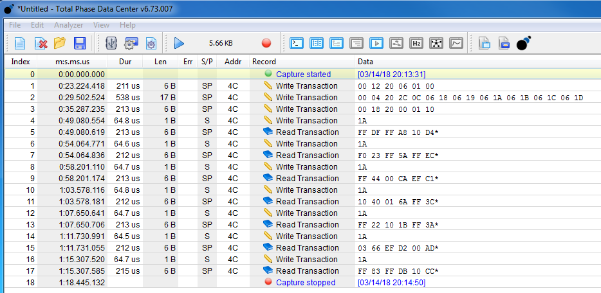
Task: Click timestamp 1:18.445.132
Action: pyautogui.click(x=82, y=282)
